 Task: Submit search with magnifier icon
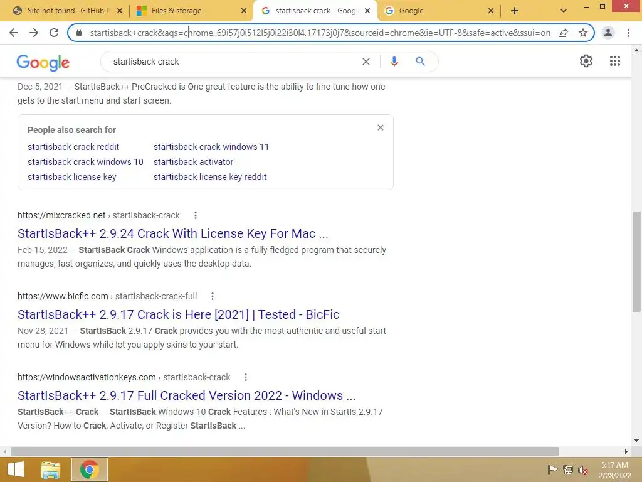420,62
